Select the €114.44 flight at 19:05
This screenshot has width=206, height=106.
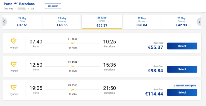tap(182, 92)
